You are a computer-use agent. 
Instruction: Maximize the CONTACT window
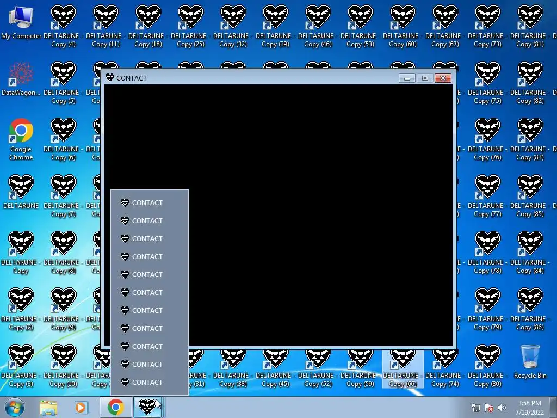[x=425, y=78]
